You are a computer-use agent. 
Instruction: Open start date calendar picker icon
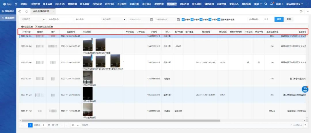(x=151, y=19)
